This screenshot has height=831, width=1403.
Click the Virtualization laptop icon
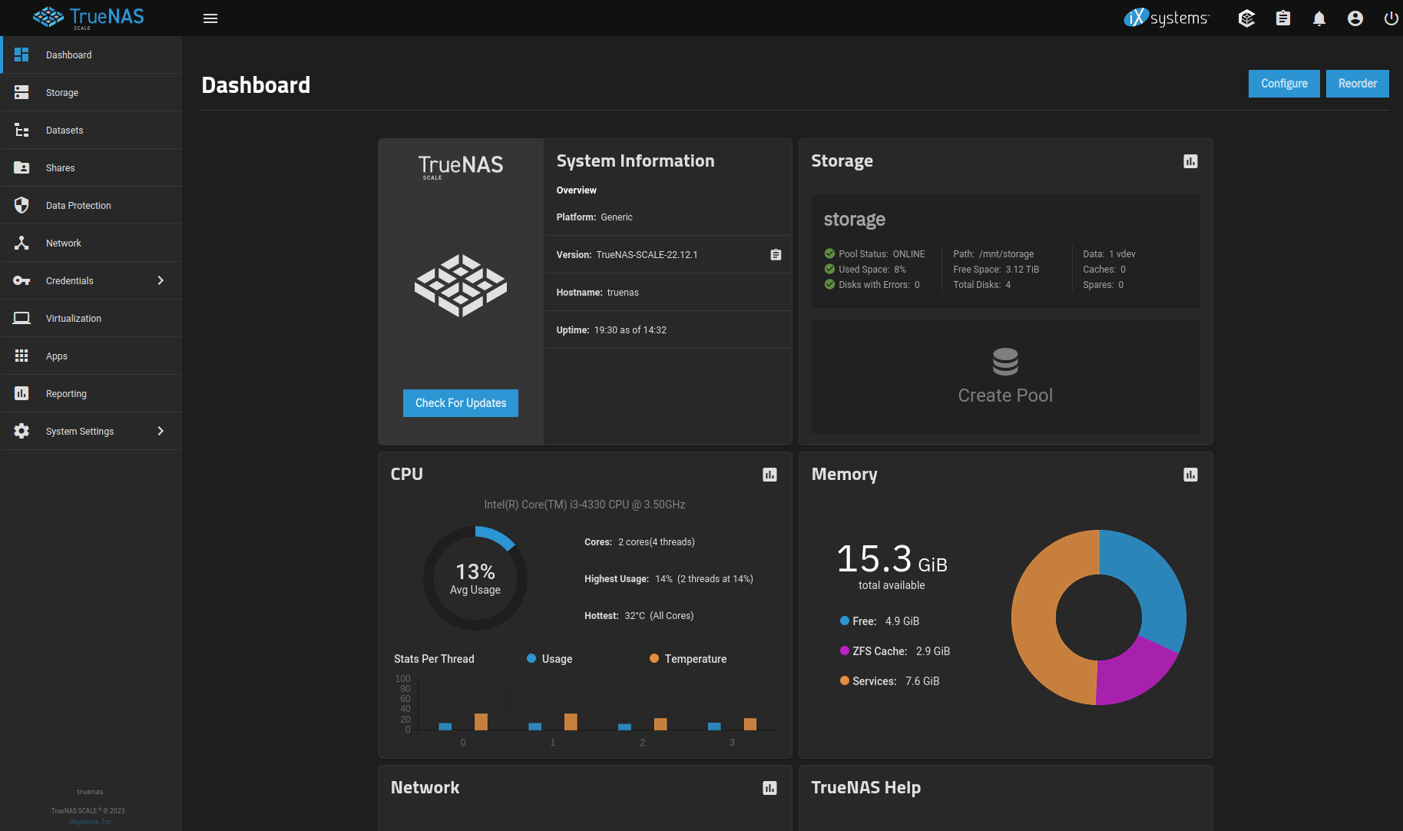(x=22, y=318)
